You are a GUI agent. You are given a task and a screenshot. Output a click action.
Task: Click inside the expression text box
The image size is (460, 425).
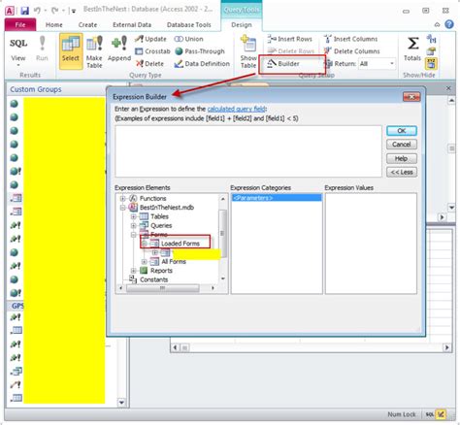(248, 151)
